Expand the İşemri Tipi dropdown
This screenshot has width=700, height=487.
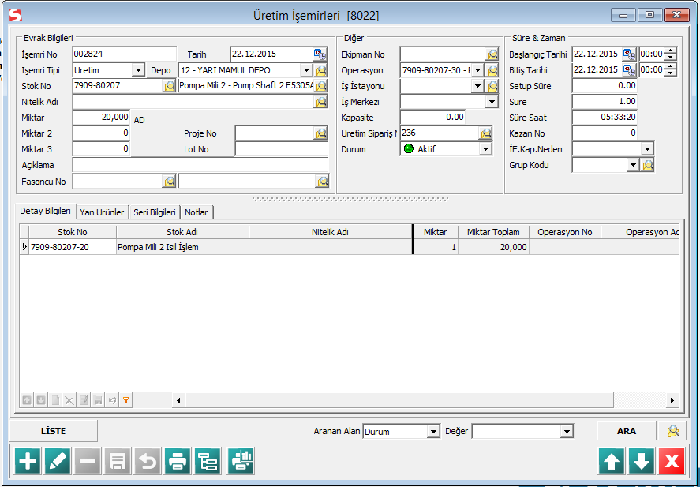139,70
